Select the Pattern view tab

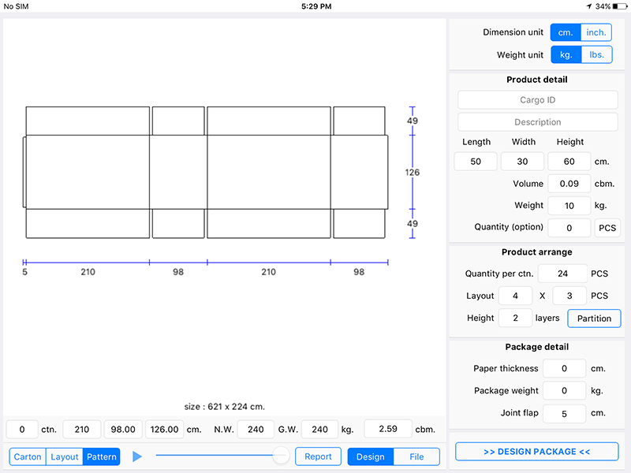click(x=102, y=457)
